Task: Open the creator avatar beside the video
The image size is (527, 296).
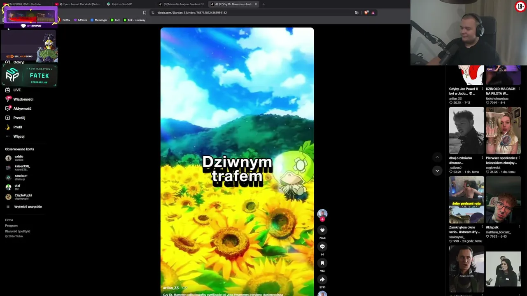Action: click(x=322, y=213)
